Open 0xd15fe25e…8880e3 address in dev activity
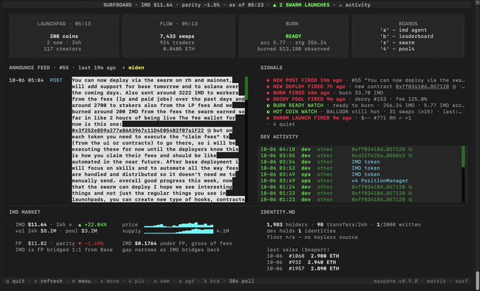 (x=378, y=156)
